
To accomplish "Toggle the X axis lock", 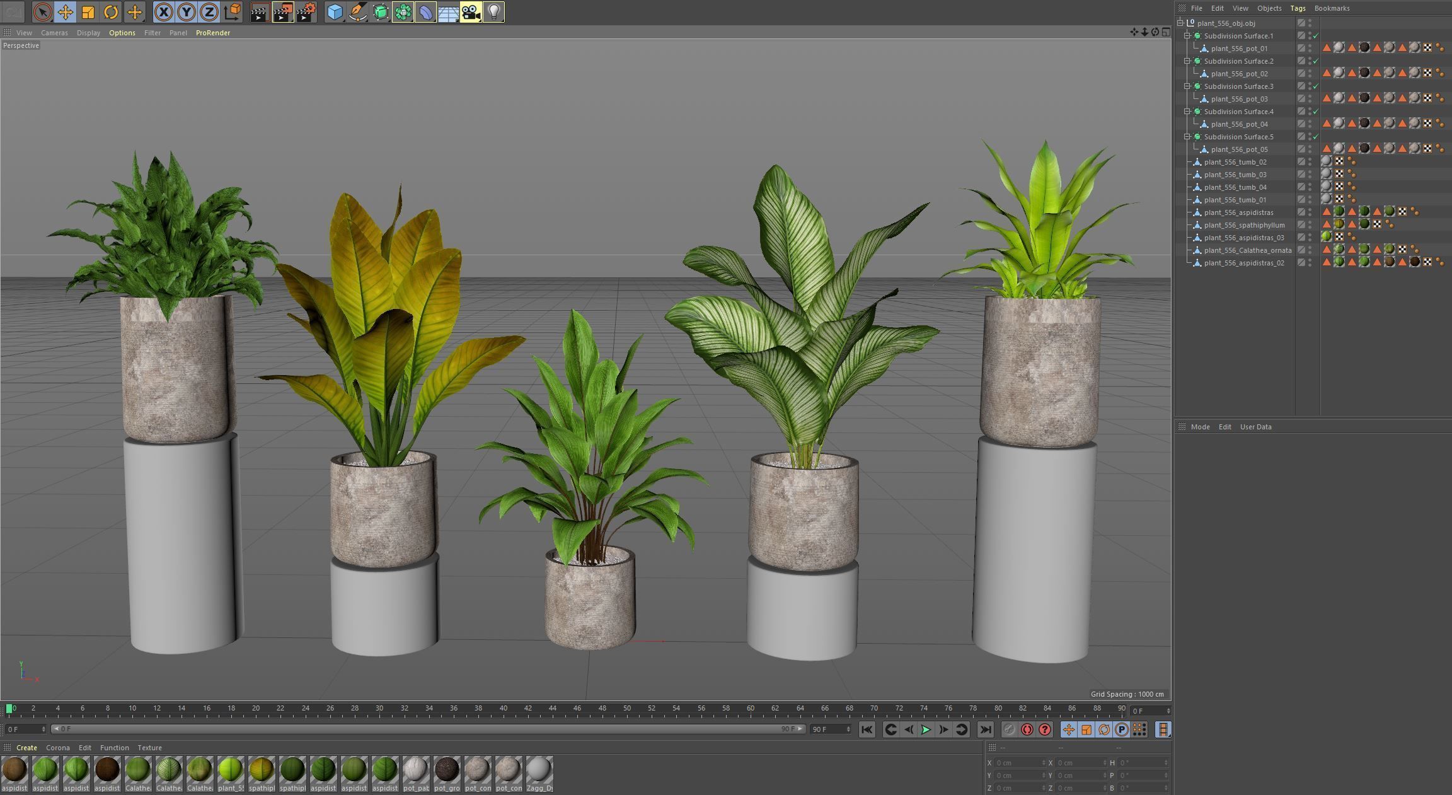I will (163, 12).
